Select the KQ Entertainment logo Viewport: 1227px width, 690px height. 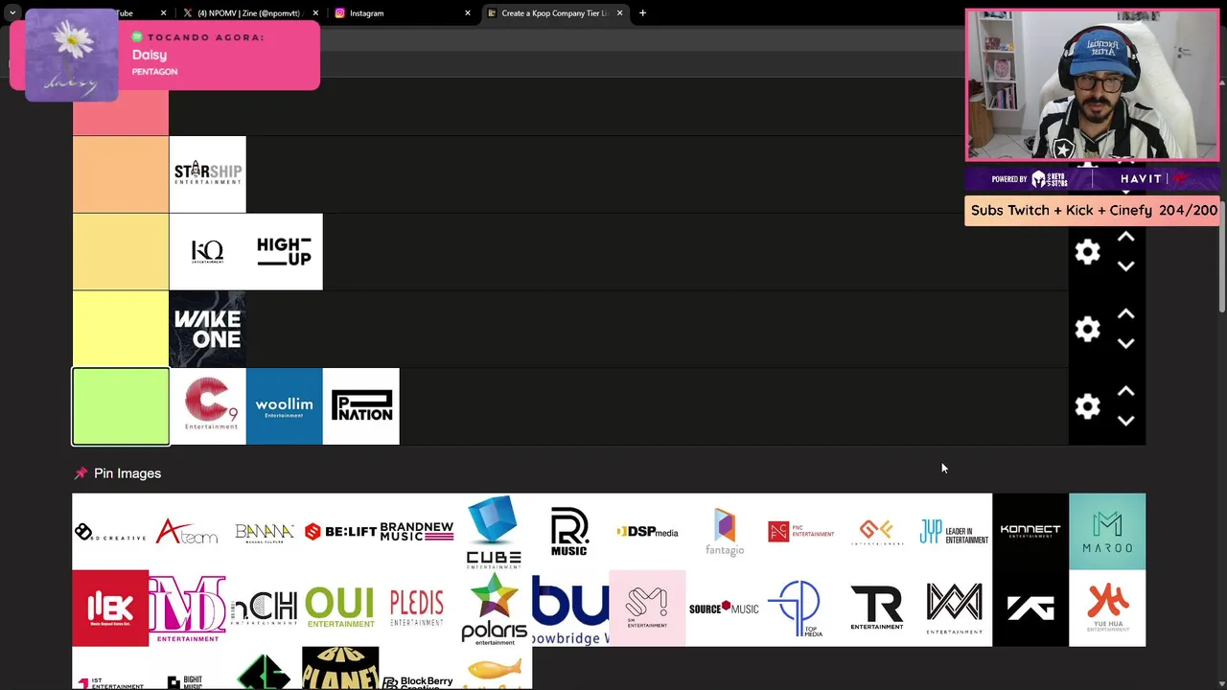point(207,252)
